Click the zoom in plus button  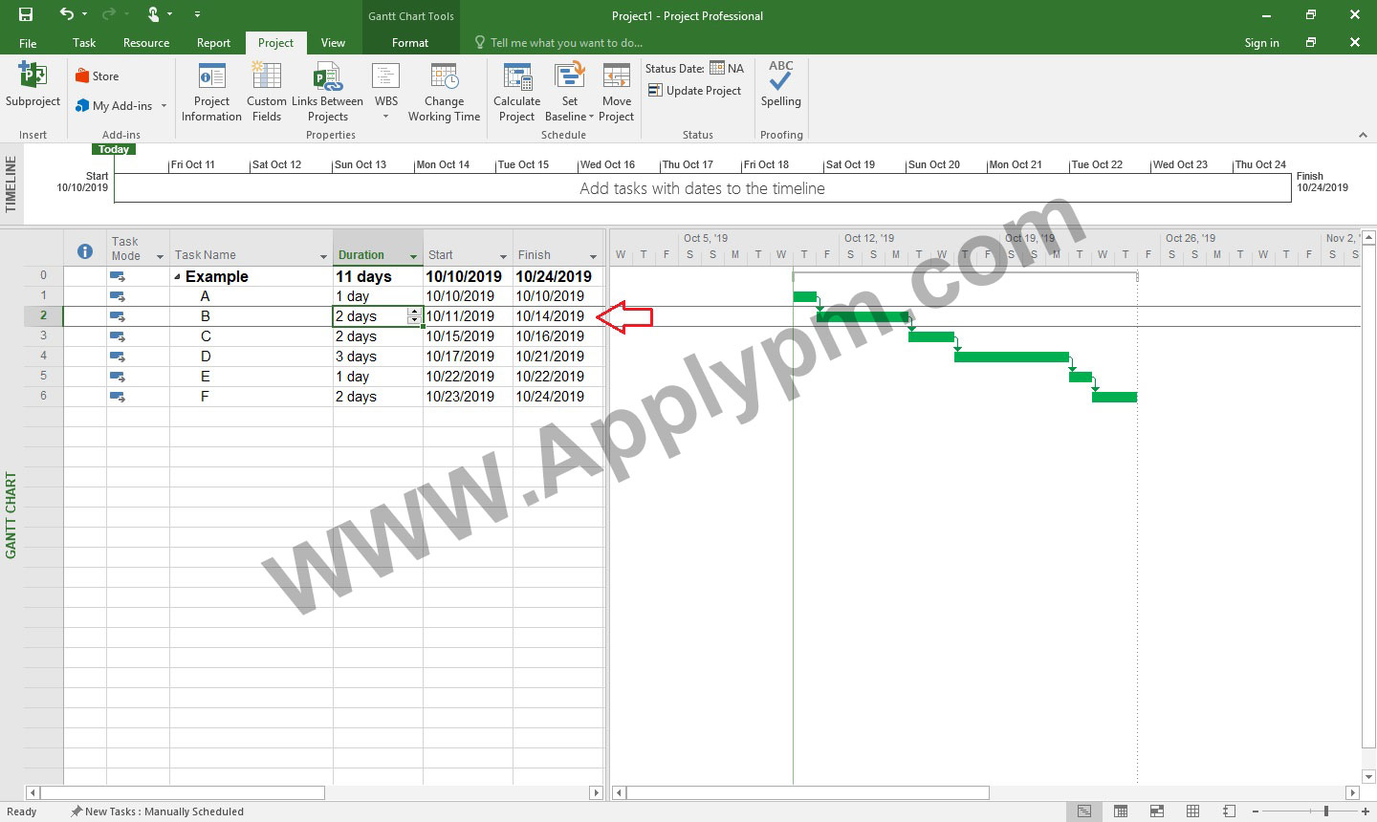pos(1367,811)
